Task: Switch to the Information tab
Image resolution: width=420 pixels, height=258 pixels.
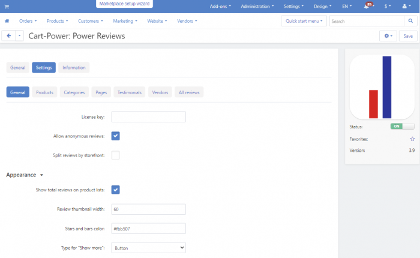Action: coord(74,68)
